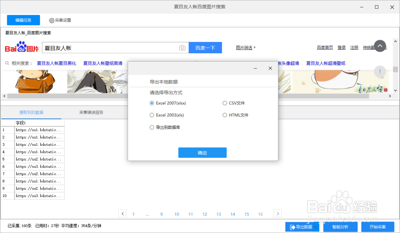
Task: Click the 智能分析 button
Action: (340, 227)
